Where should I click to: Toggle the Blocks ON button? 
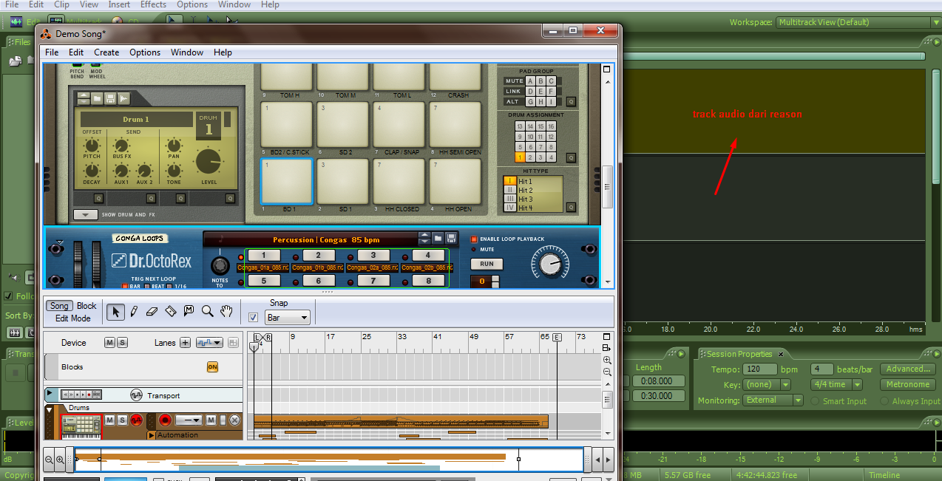[212, 367]
